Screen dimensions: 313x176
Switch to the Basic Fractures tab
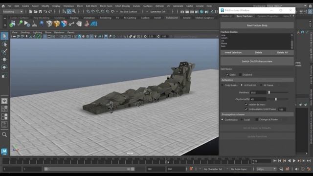[245, 16]
